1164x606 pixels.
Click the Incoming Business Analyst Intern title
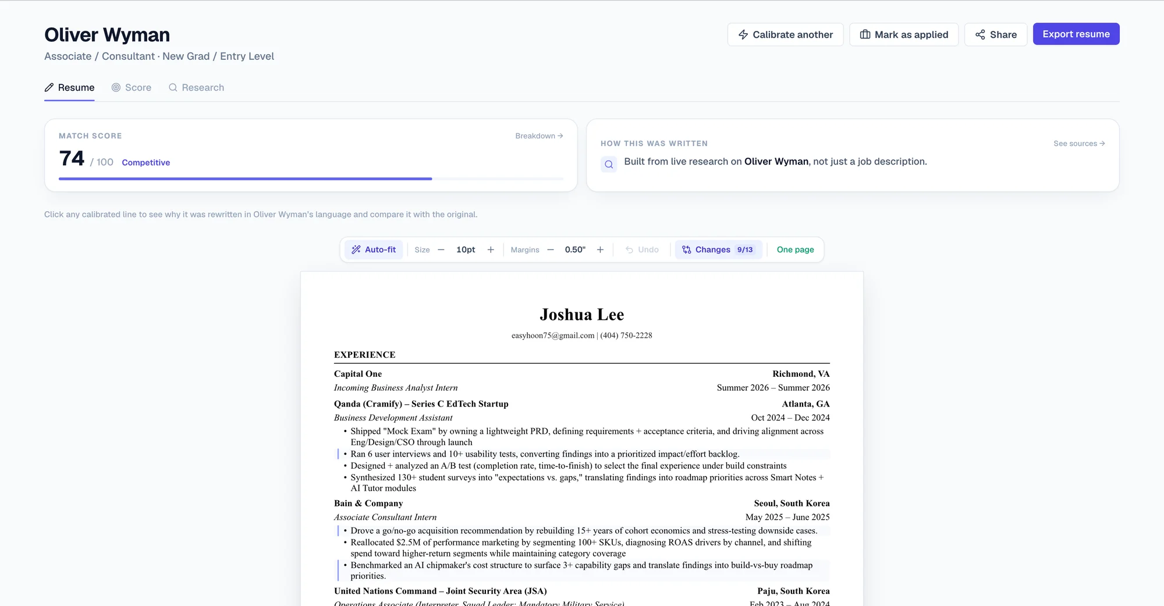(396, 387)
